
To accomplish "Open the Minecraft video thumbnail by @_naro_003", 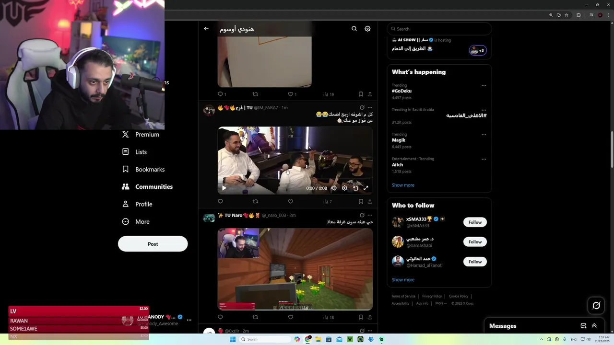I will tap(295, 269).
